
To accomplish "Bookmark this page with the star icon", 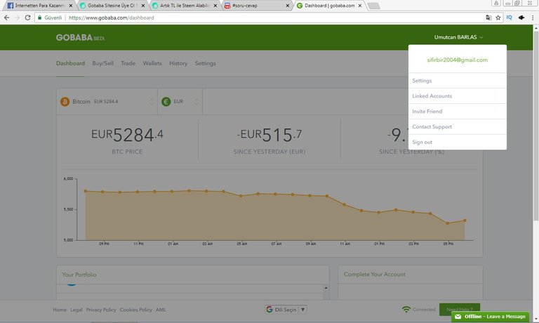I will pos(498,18).
